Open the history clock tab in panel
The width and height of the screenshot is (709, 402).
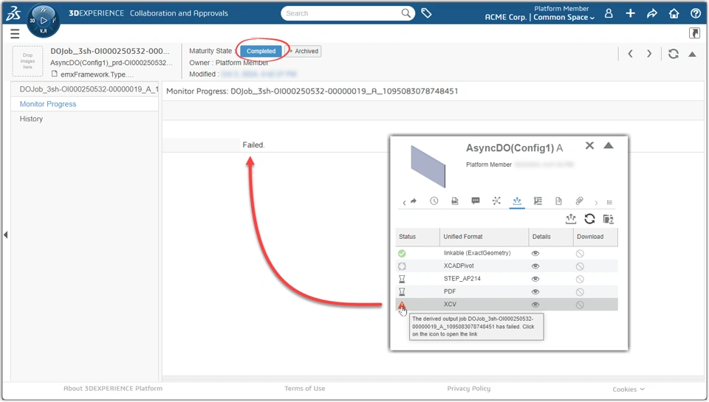tap(434, 201)
